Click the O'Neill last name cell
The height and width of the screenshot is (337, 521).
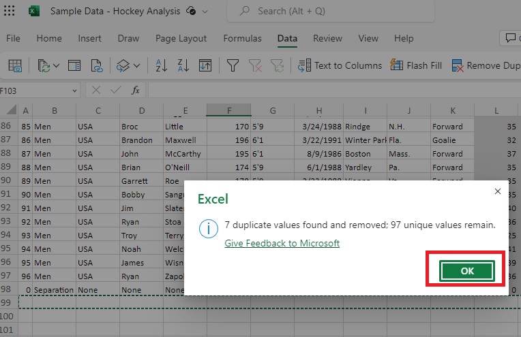pyautogui.click(x=185, y=167)
